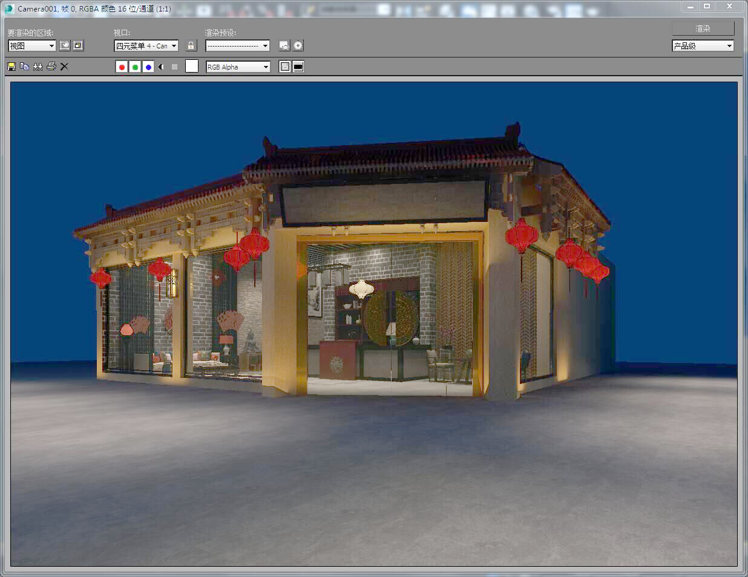The image size is (748, 577).
Task: Toggle the green channel display
Action: click(x=135, y=67)
